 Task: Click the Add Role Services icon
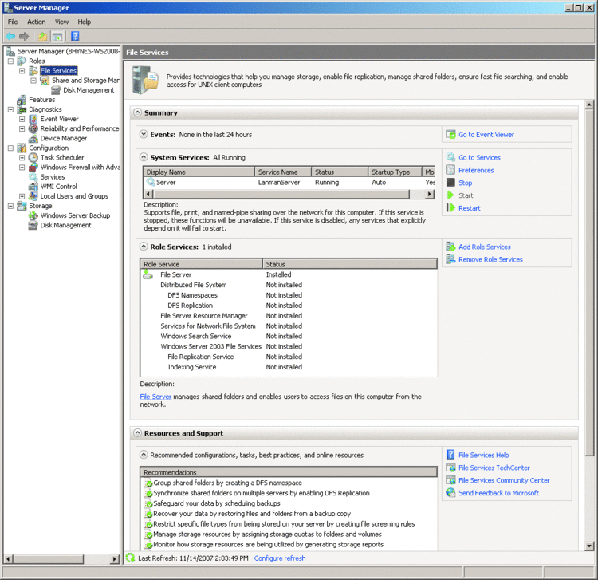tap(451, 247)
